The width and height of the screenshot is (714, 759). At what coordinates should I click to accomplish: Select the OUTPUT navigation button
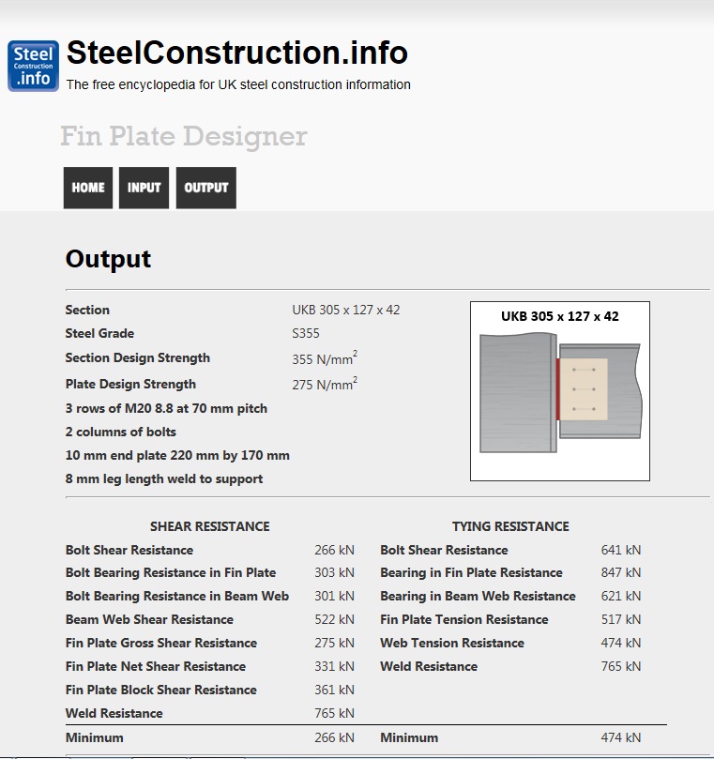[x=206, y=188]
